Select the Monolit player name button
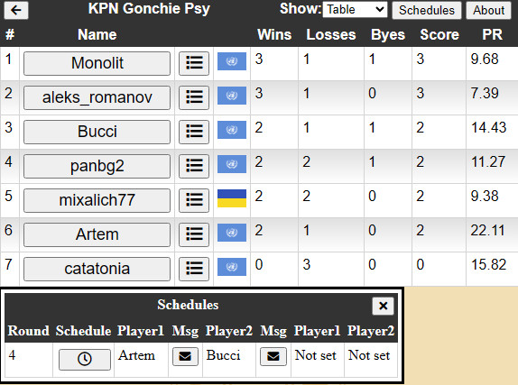 pos(97,63)
